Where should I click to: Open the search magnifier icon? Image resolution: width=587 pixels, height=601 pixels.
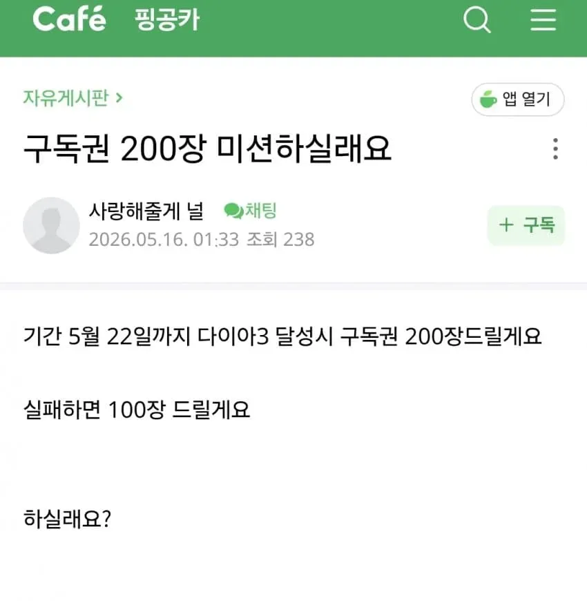coord(477,19)
